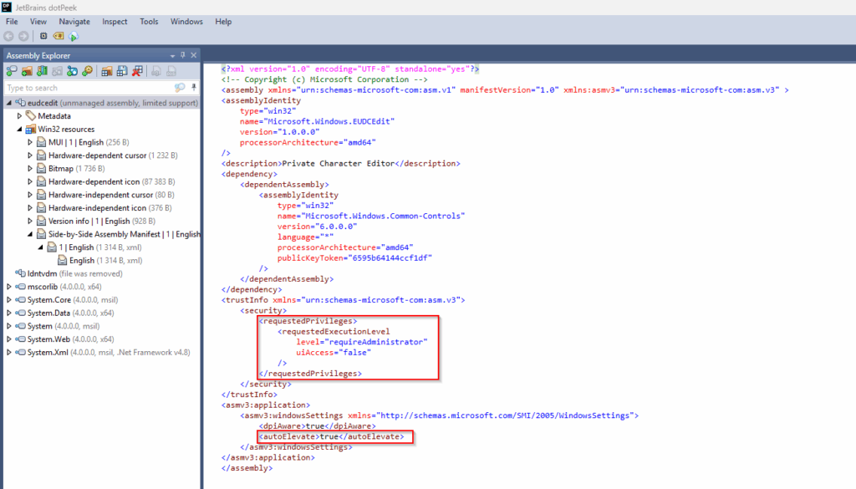Expand the System.Web assembly
Screen dimensions: 856x489
click(8, 339)
